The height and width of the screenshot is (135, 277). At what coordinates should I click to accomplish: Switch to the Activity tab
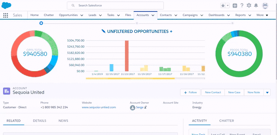pos(200,121)
